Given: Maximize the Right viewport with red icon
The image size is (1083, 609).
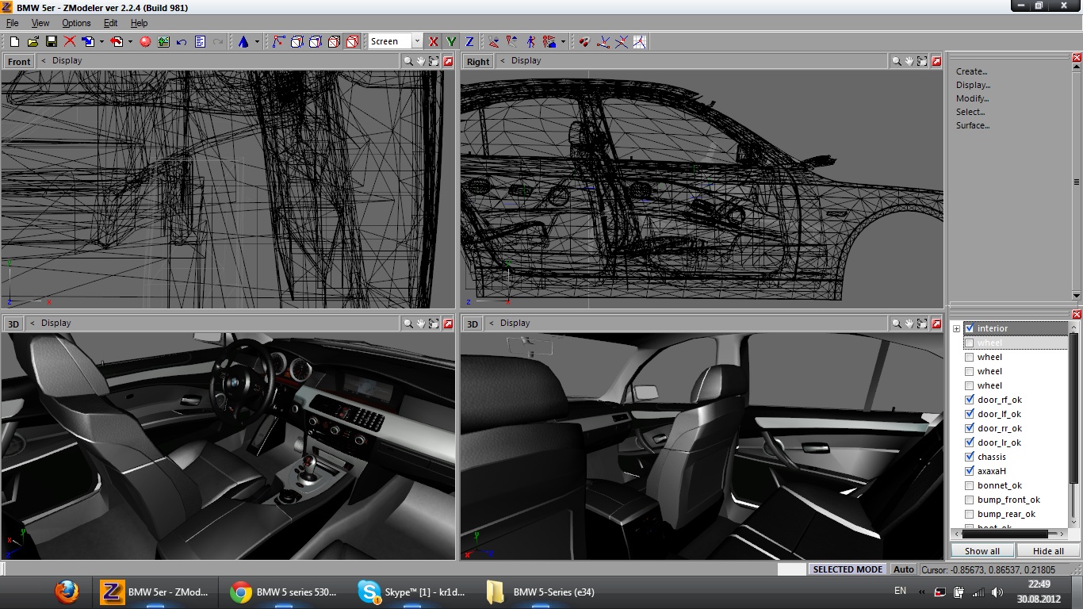Looking at the screenshot, I should pos(936,61).
